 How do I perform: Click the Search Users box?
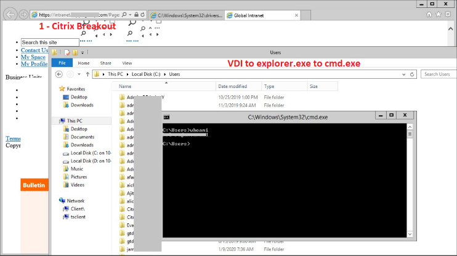pyautogui.click(x=439, y=74)
